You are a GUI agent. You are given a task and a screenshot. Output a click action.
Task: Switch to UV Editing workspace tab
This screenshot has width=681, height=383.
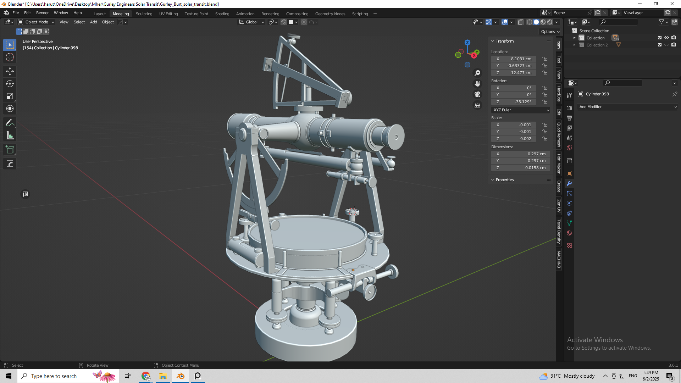tap(168, 14)
